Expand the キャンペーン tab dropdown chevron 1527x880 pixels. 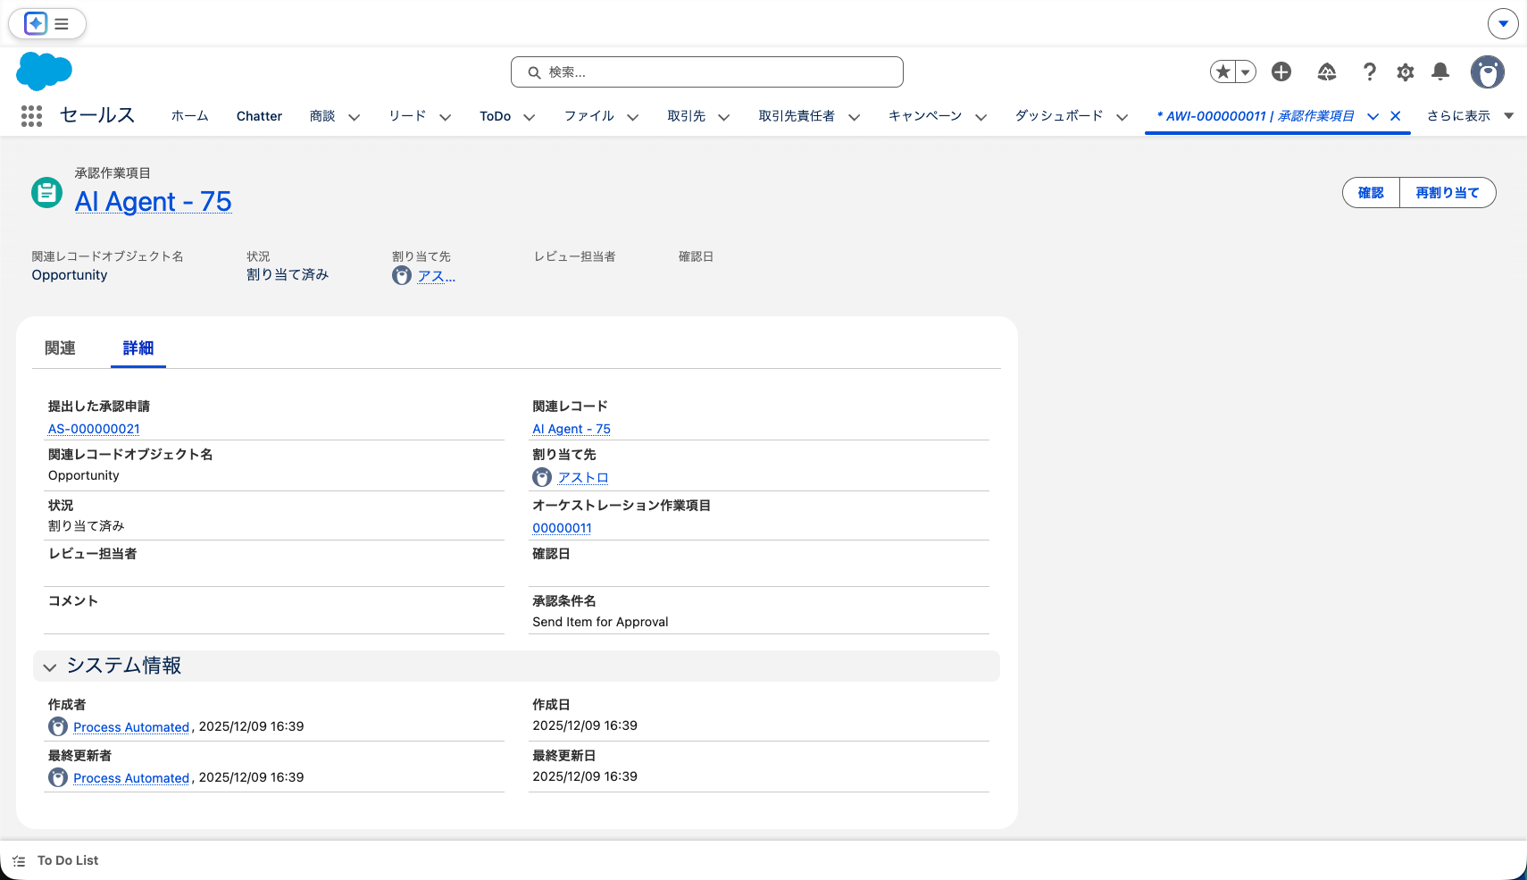coord(981,117)
